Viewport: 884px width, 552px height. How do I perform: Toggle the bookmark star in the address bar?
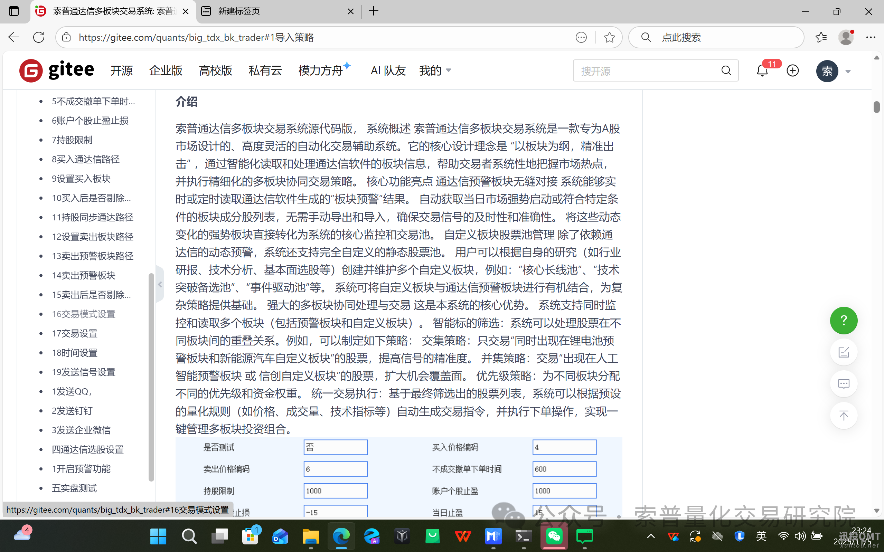609,37
